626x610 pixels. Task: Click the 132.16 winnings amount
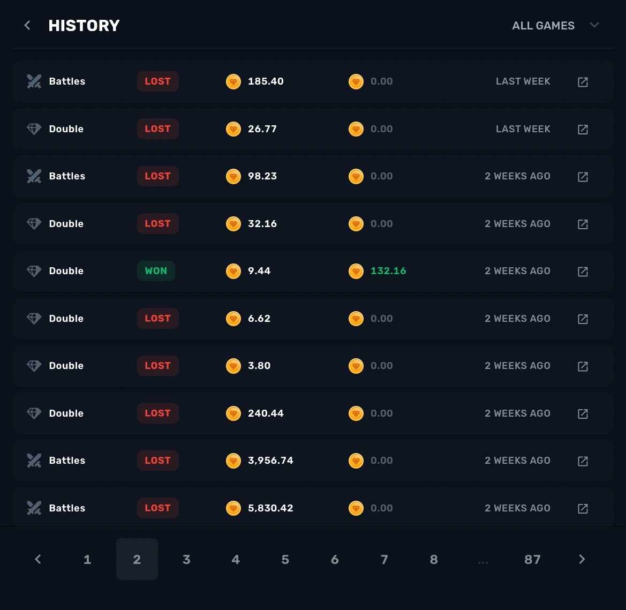point(388,271)
